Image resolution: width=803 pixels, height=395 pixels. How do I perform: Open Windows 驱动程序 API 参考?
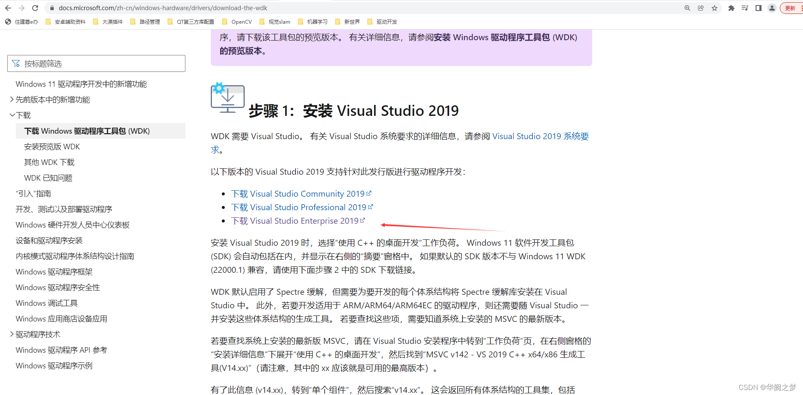tap(61, 350)
